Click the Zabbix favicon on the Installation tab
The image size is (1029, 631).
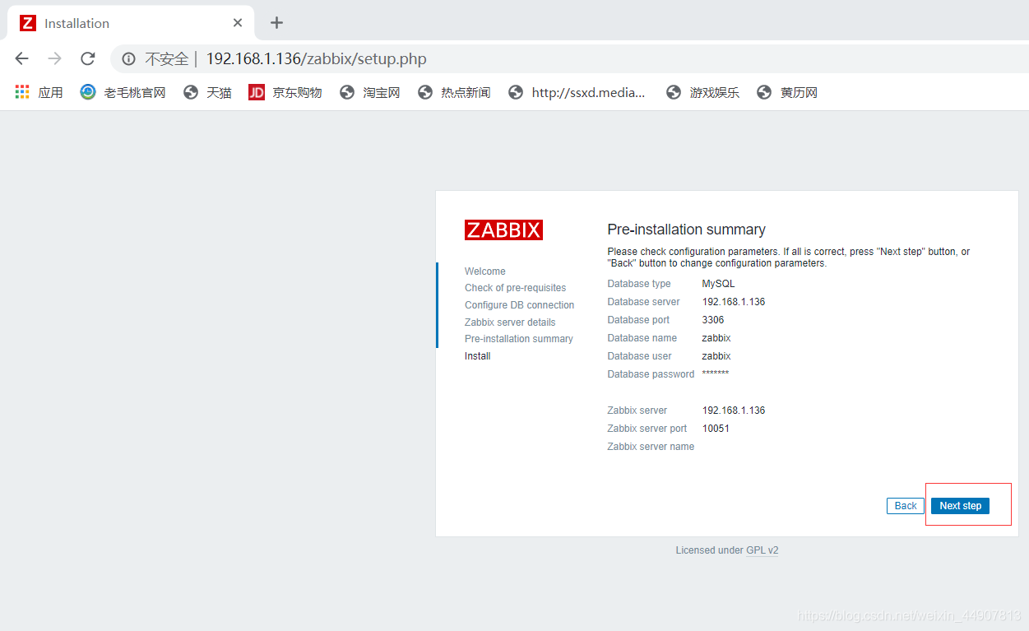(28, 23)
